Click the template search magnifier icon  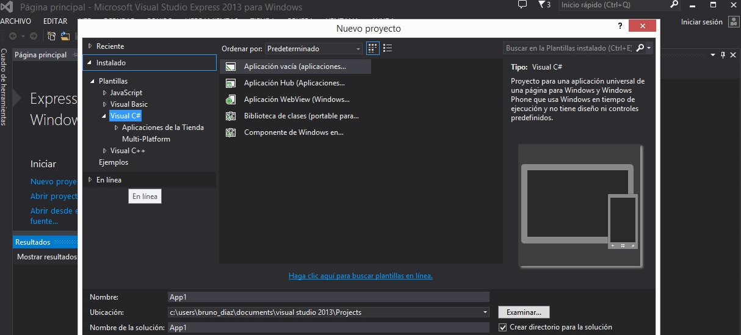pos(639,48)
